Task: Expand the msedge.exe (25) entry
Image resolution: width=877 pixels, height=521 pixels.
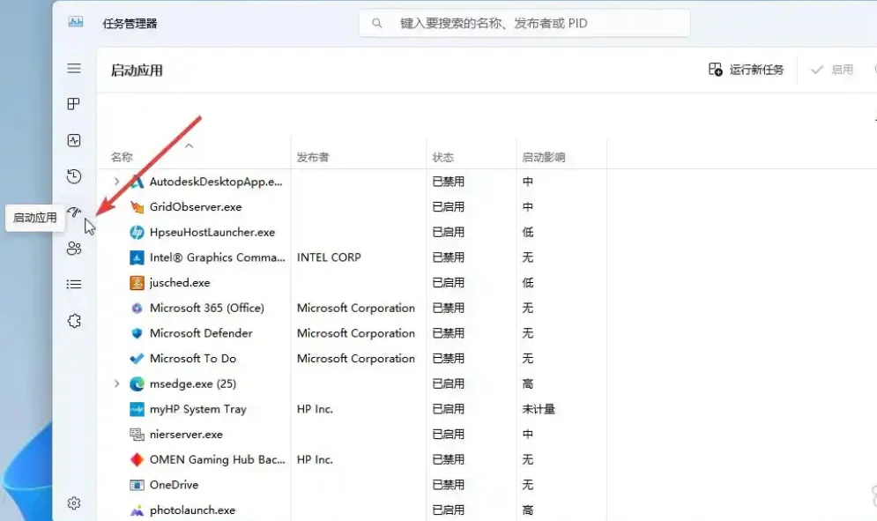Action: click(x=115, y=383)
